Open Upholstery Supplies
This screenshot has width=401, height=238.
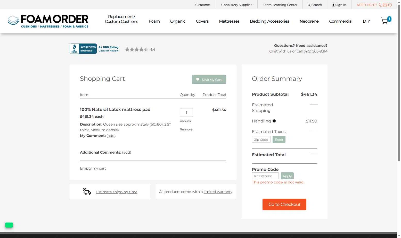236,5
